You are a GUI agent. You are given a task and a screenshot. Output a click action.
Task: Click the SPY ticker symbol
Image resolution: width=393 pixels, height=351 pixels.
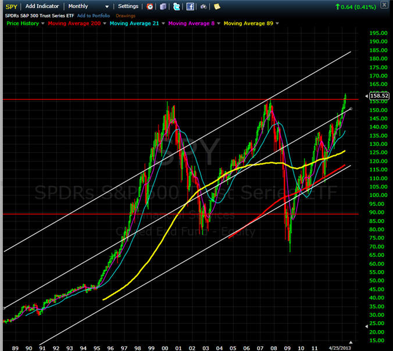pyautogui.click(x=11, y=7)
